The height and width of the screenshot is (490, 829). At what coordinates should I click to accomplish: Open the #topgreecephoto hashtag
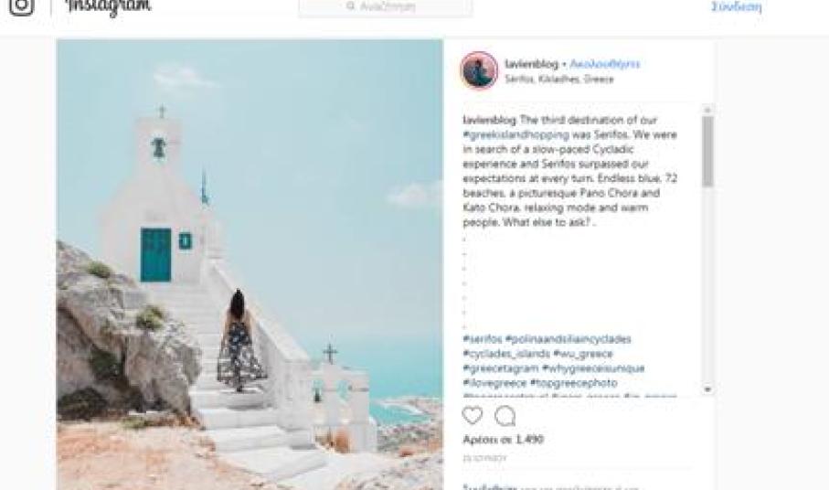574,383
